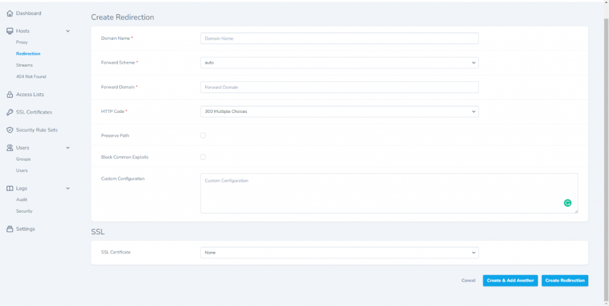Image resolution: width=609 pixels, height=306 pixels.
Task: Click the Create Redirection button
Action: click(x=564, y=280)
